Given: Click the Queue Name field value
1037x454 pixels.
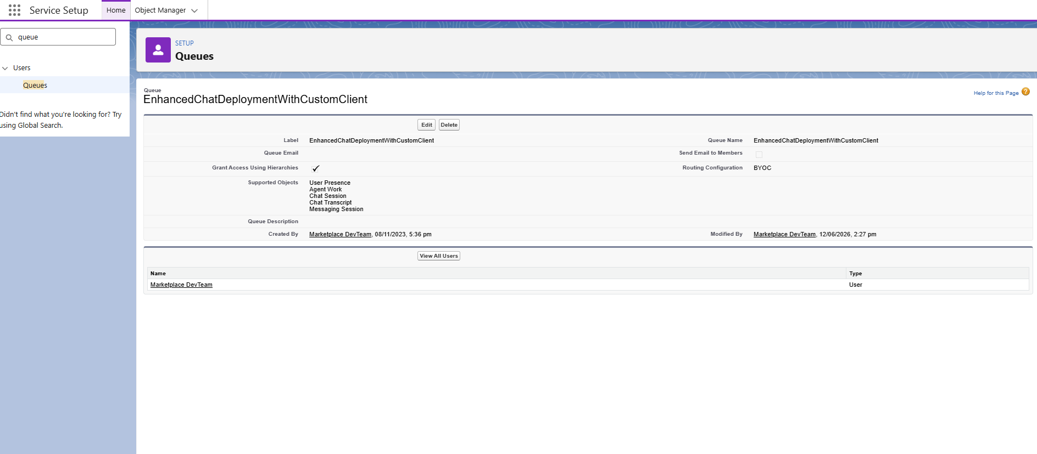Looking at the screenshot, I should click(816, 140).
